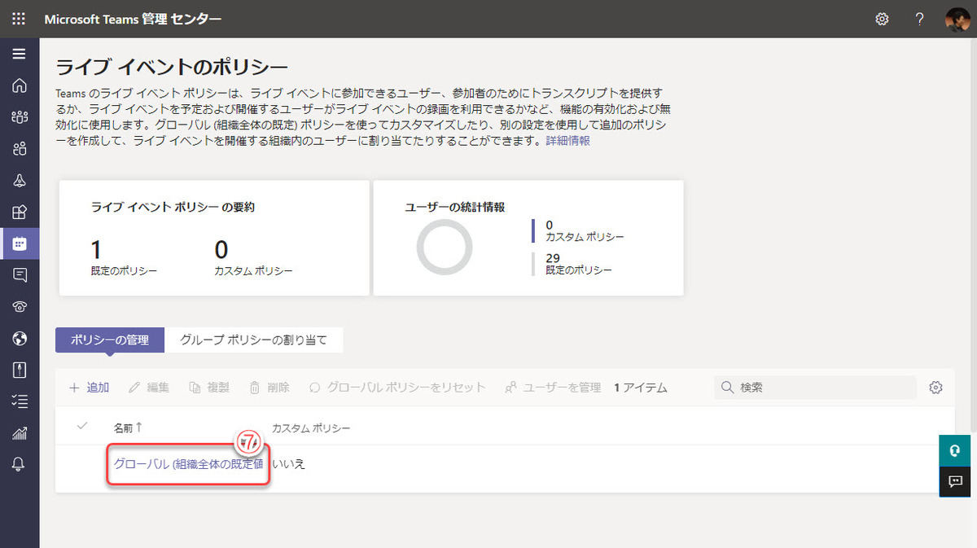
Task: Open settings gear in top header
Action: click(x=882, y=19)
